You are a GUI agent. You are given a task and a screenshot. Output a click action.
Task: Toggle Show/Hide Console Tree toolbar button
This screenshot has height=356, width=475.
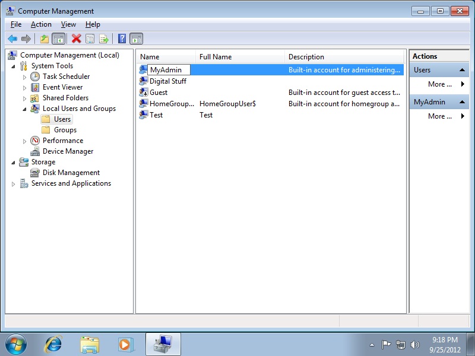click(59, 39)
